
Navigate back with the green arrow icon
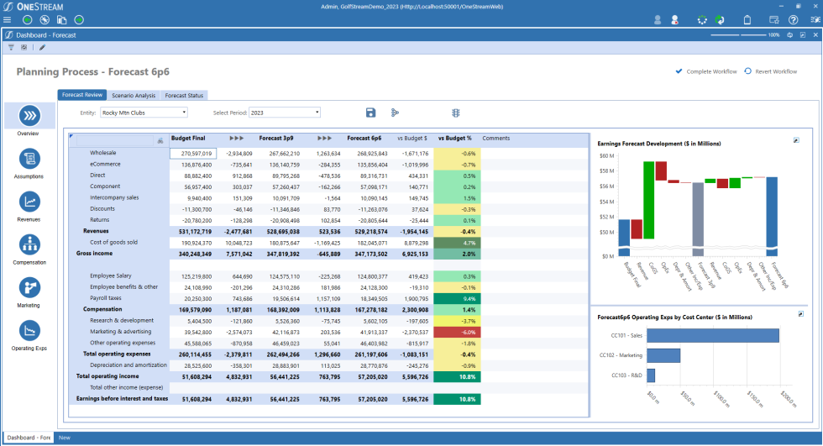click(x=28, y=19)
